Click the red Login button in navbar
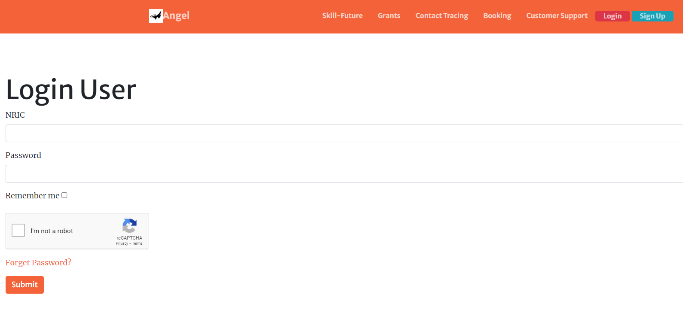The image size is (683, 319). point(612,16)
